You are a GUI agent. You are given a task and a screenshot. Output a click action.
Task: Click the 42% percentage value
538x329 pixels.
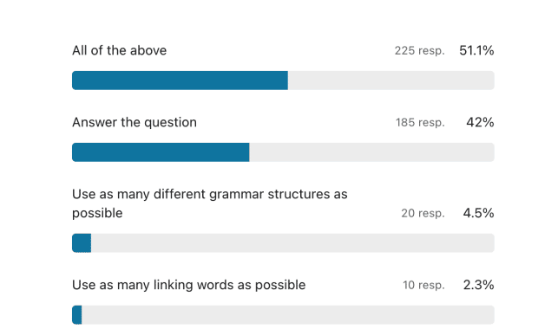(x=480, y=122)
